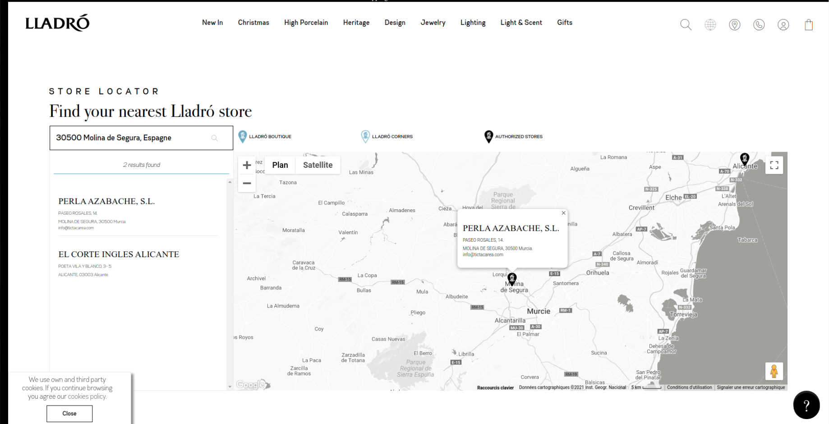Open the Light & Scent menu
This screenshot has height=424, width=829.
[x=521, y=23]
